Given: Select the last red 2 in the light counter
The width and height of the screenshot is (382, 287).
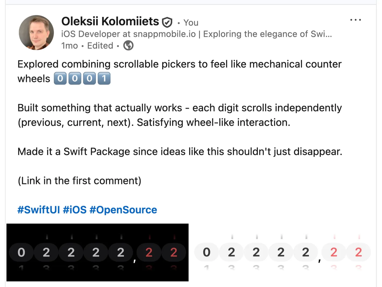Looking at the screenshot, I should click(x=358, y=252).
